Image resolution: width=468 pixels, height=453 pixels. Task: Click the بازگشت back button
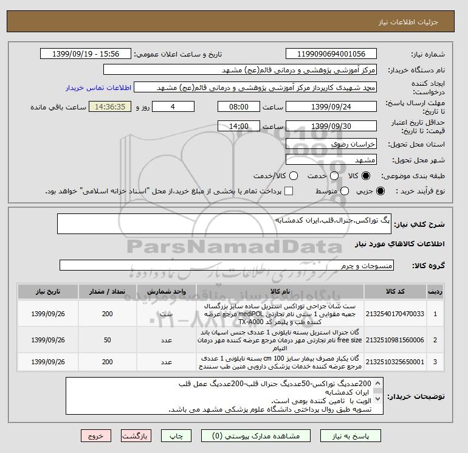click(136, 436)
